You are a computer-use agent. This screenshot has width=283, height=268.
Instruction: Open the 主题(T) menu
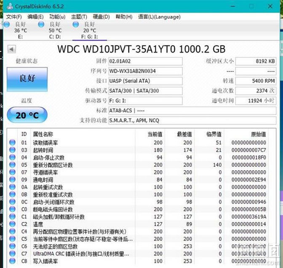point(79,17)
